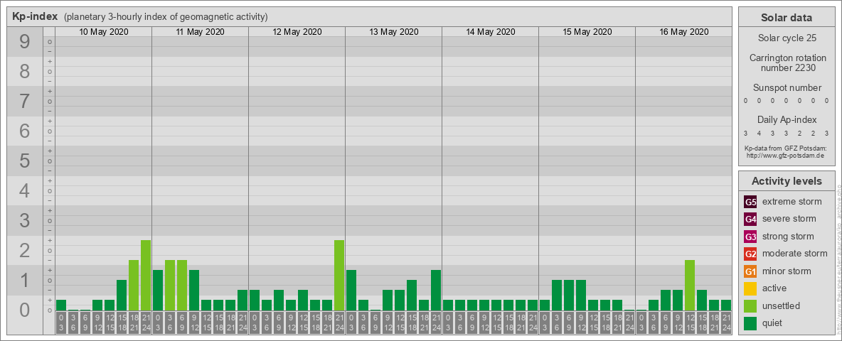The width and height of the screenshot is (842, 341).
Task: Click the 6-9h bar on 15 May
Action: coord(569,295)
